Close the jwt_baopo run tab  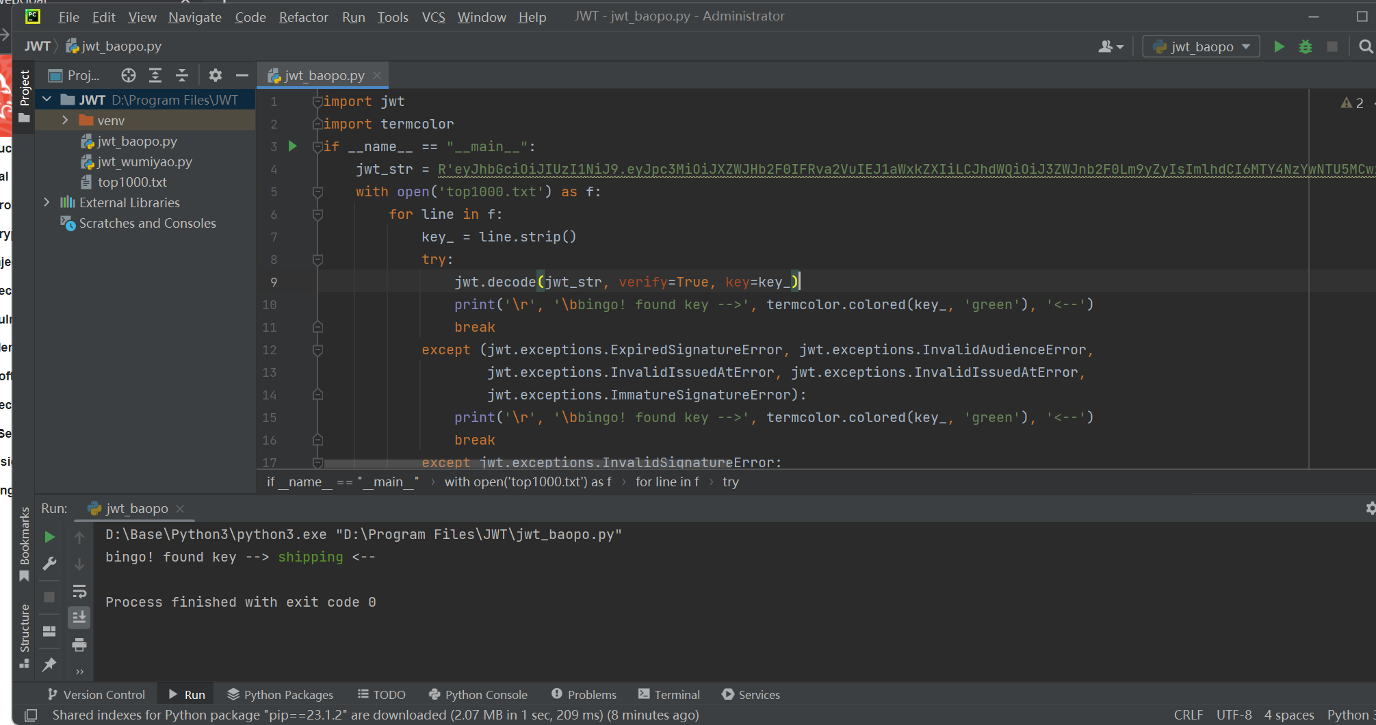(x=180, y=509)
